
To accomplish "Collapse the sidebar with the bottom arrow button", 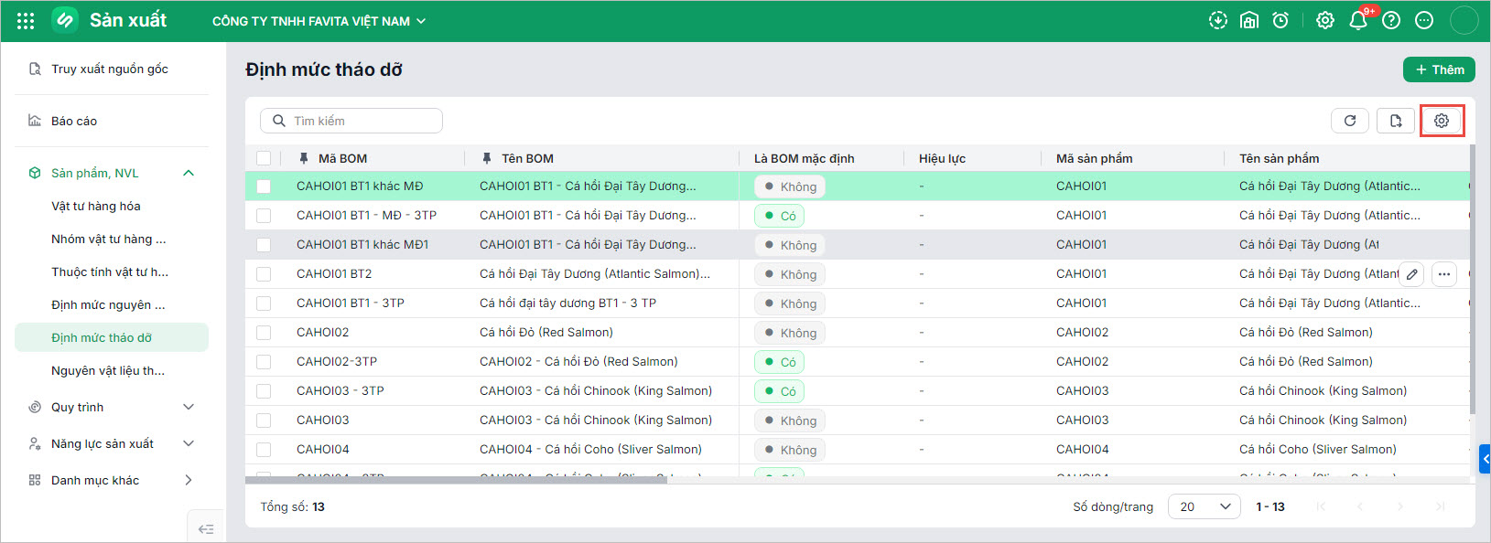I will (x=206, y=528).
